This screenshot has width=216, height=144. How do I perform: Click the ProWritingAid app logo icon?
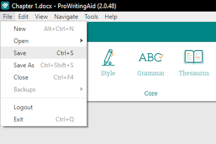[x=5, y=6]
